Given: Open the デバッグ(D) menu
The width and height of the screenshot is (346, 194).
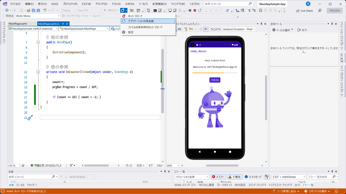Looking at the screenshot, I should pos(101,4).
